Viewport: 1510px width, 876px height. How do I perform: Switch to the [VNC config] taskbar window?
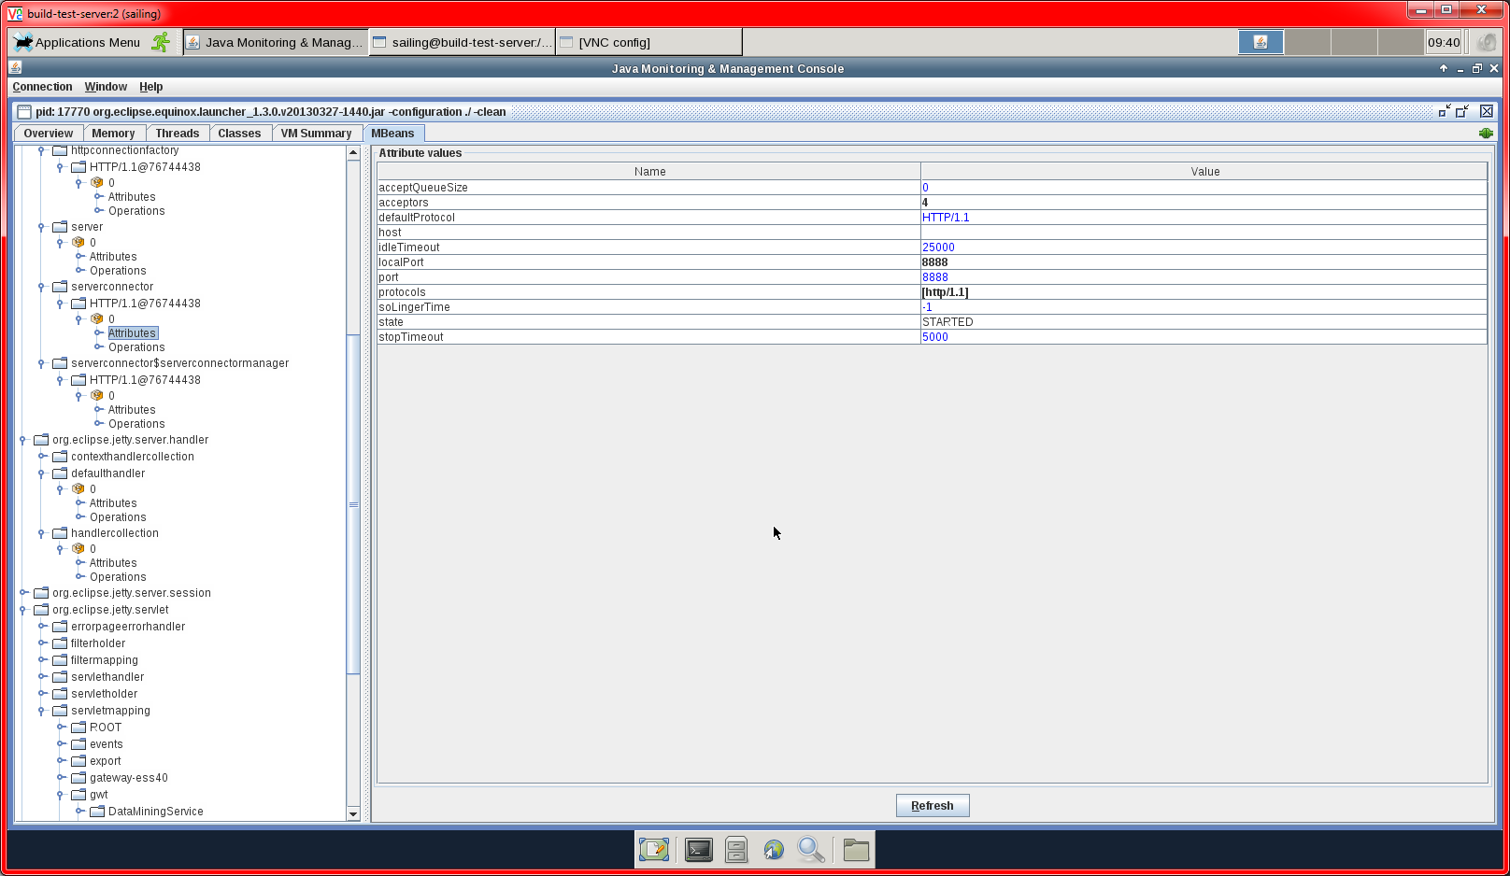point(649,42)
